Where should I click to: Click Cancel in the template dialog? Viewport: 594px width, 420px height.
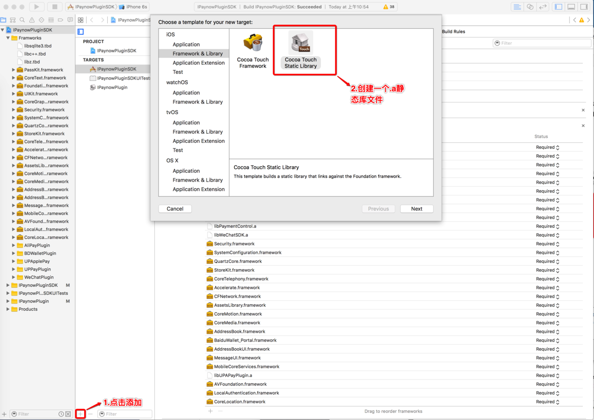[x=175, y=209]
